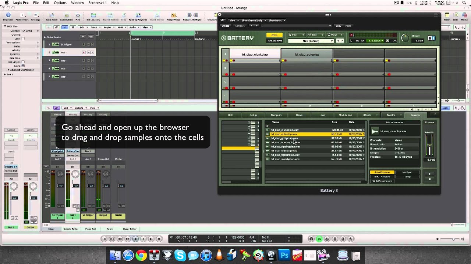Click the plug-in Copy button

coord(338,26)
